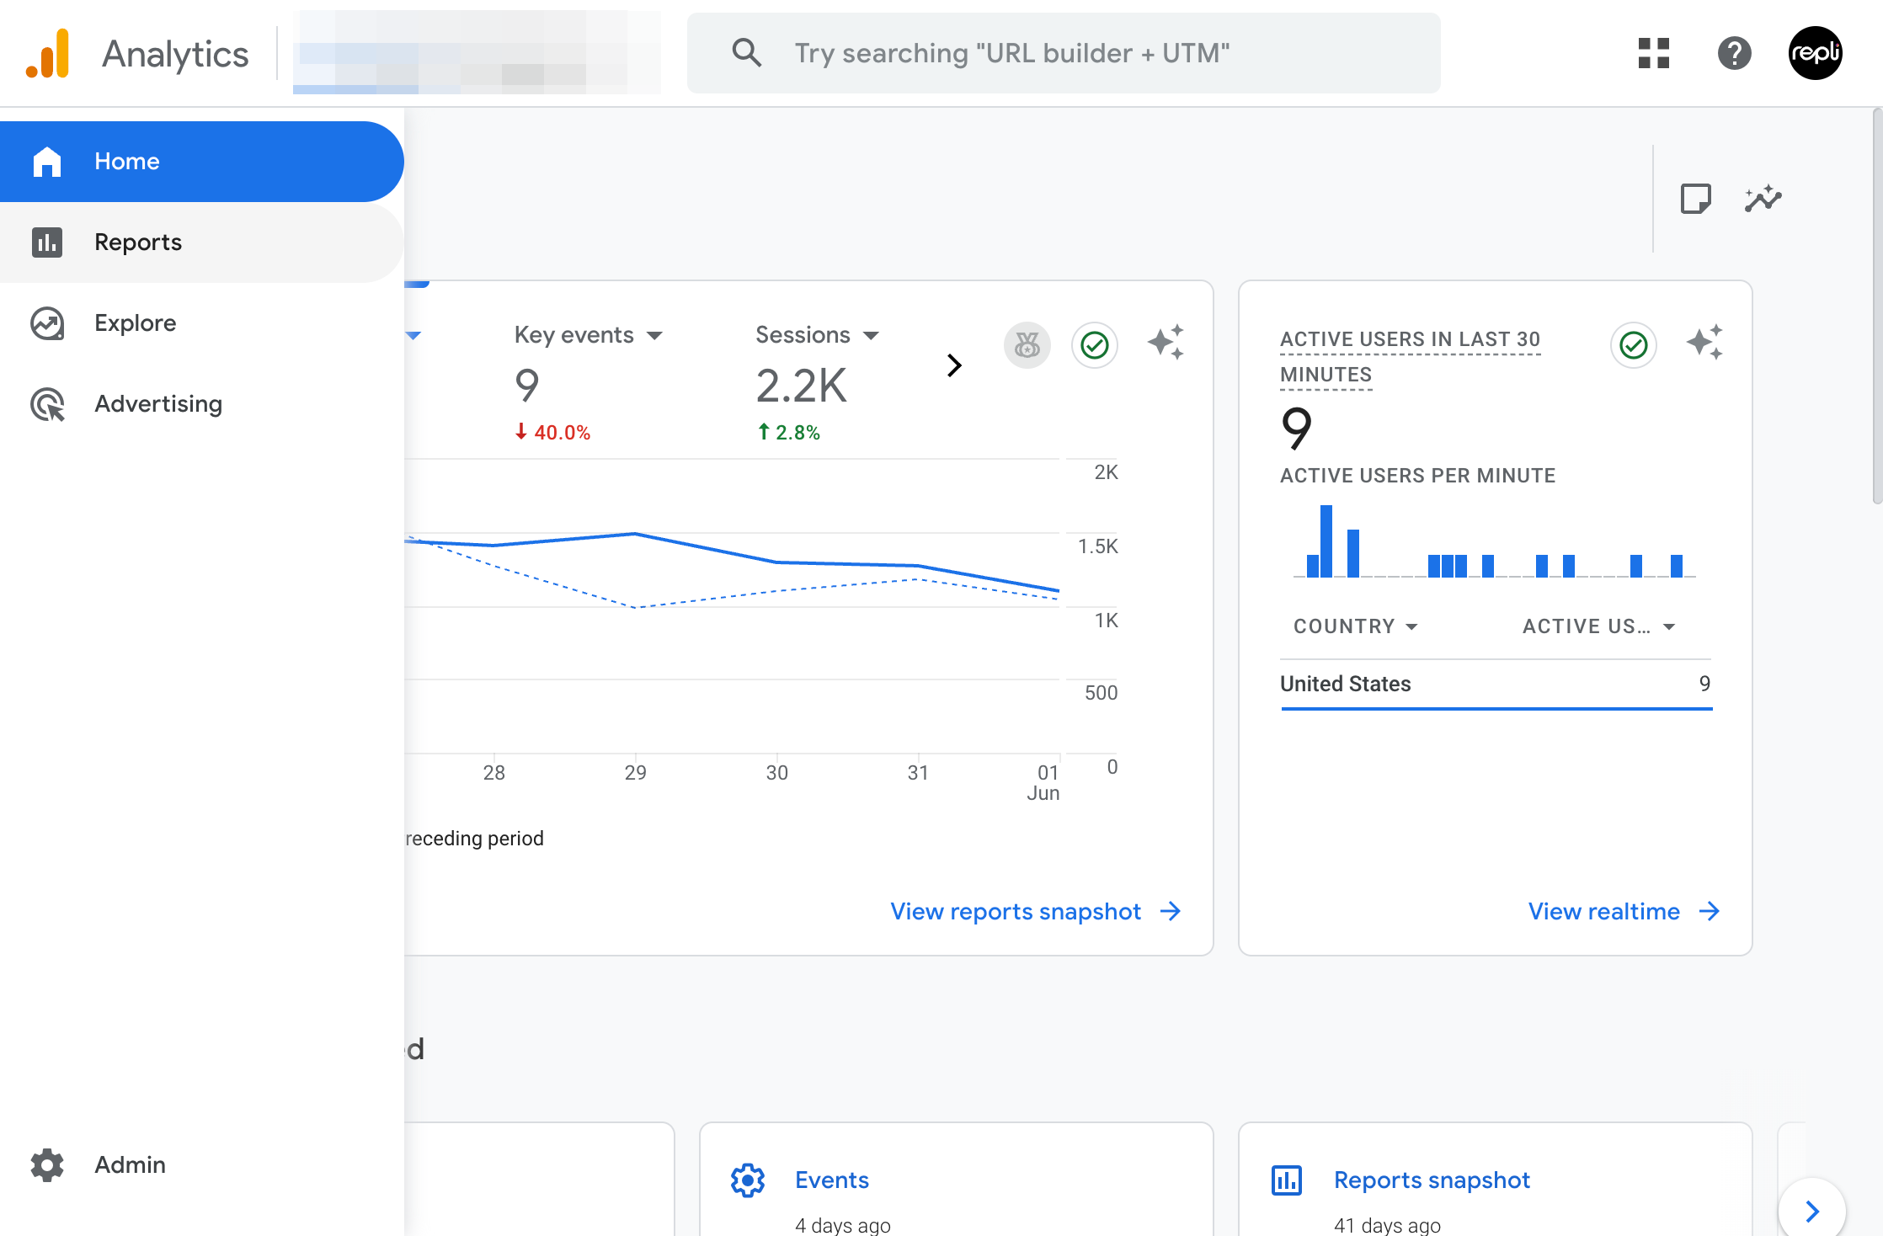Click the sparkle icon on the realtime card
The height and width of the screenshot is (1236, 1883).
tap(1705, 343)
